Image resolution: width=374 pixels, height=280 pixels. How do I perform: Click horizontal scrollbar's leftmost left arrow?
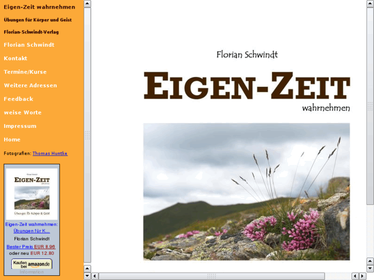95,276
